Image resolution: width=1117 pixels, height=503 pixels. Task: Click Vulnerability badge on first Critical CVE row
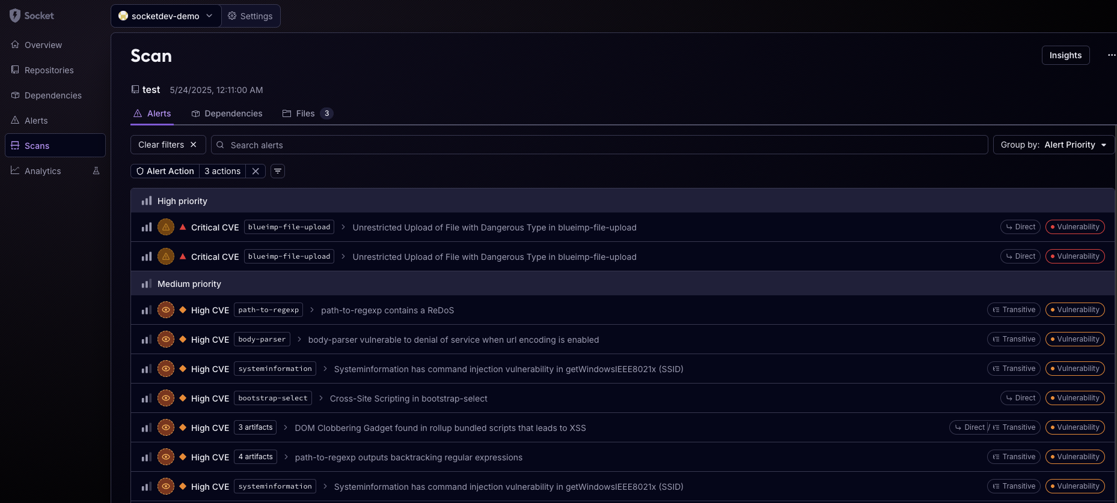coord(1075,227)
